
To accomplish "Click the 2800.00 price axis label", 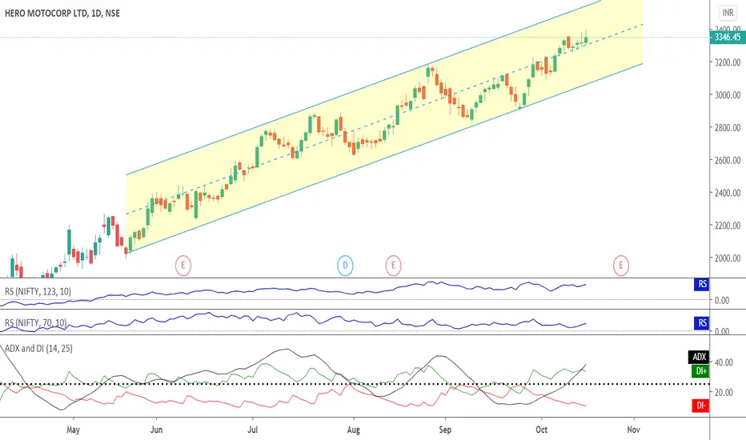I will coord(728,127).
